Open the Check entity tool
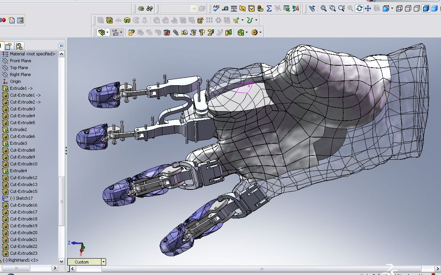Screen dimensions: 441x275 (252, 8)
